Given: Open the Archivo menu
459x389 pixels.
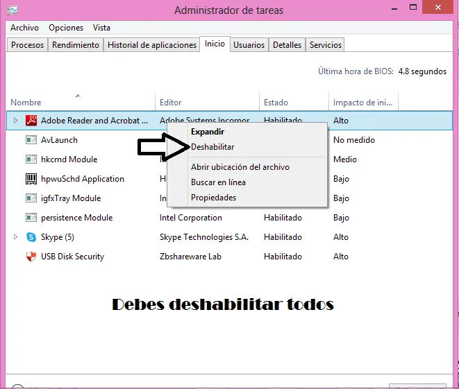Looking at the screenshot, I should click(x=24, y=28).
